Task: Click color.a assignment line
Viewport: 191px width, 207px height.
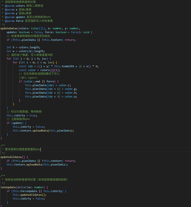Action: click(51, 97)
